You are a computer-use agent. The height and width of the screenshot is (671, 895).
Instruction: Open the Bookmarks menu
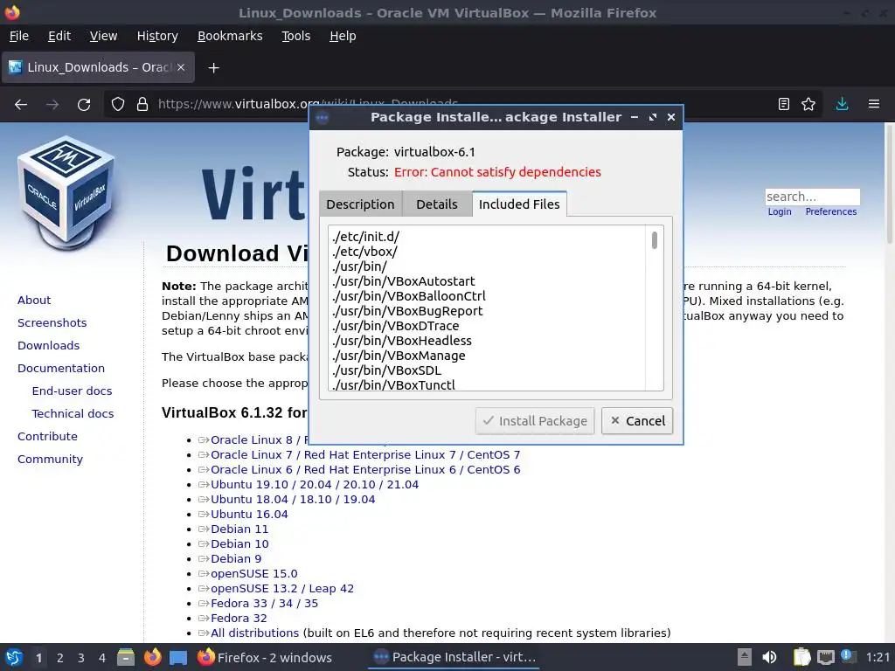tap(230, 36)
